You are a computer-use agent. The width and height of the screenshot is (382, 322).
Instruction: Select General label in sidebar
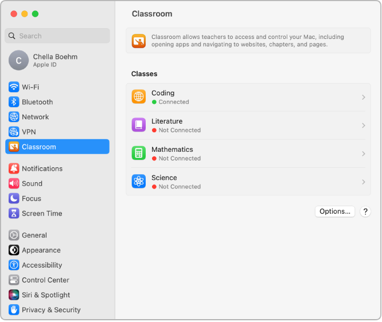point(34,235)
